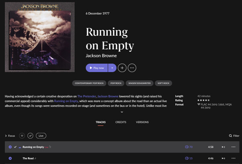Click the Running on Empty album cover
242x164 pixels.
pos(40,37)
